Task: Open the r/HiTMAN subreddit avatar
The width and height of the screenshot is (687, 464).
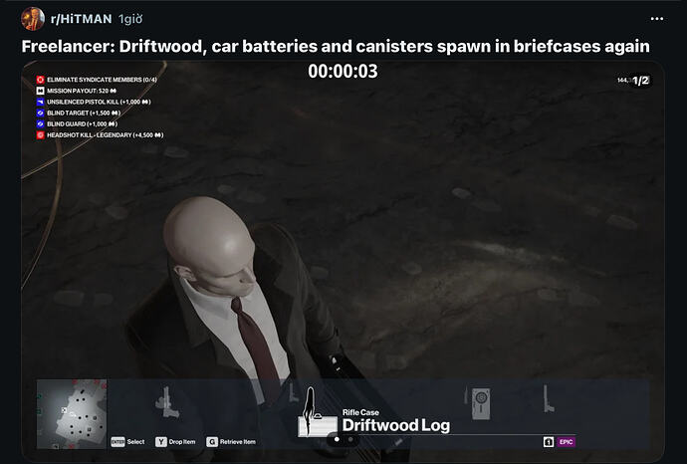Action: point(33,19)
